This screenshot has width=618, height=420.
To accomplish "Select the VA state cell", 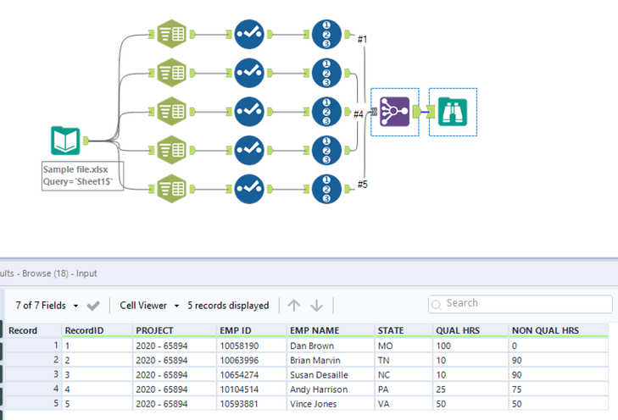I will 404,404.
